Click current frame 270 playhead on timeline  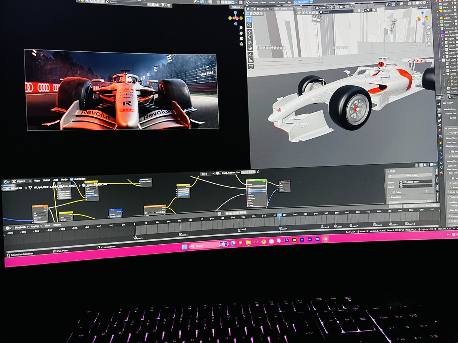pos(279,215)
